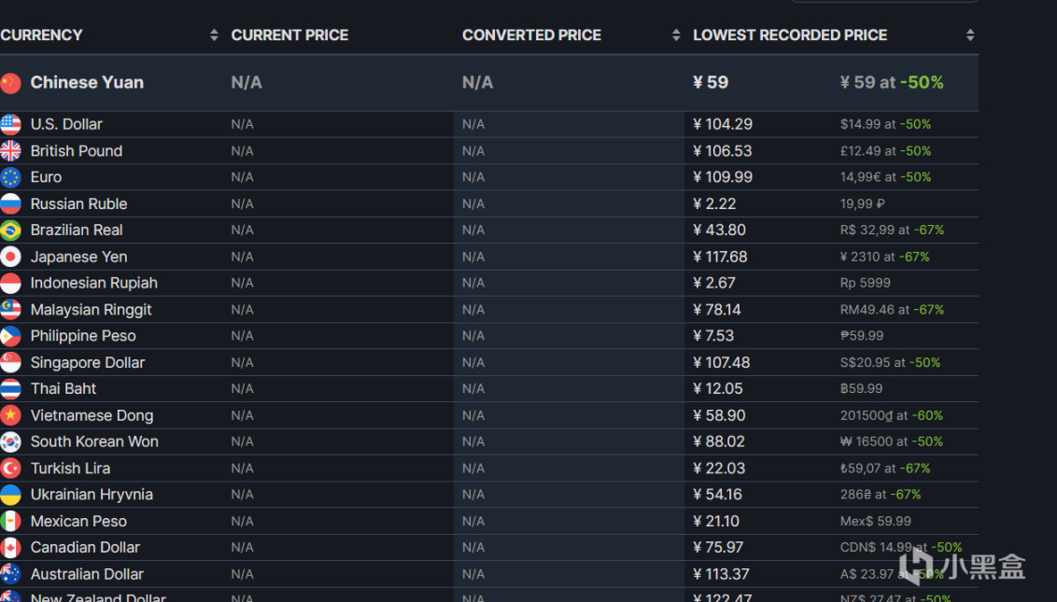Viewport: 1057px width, 602px height.
Task: Click the South Korean Won flag icon
Action: (x=10, y=441)
